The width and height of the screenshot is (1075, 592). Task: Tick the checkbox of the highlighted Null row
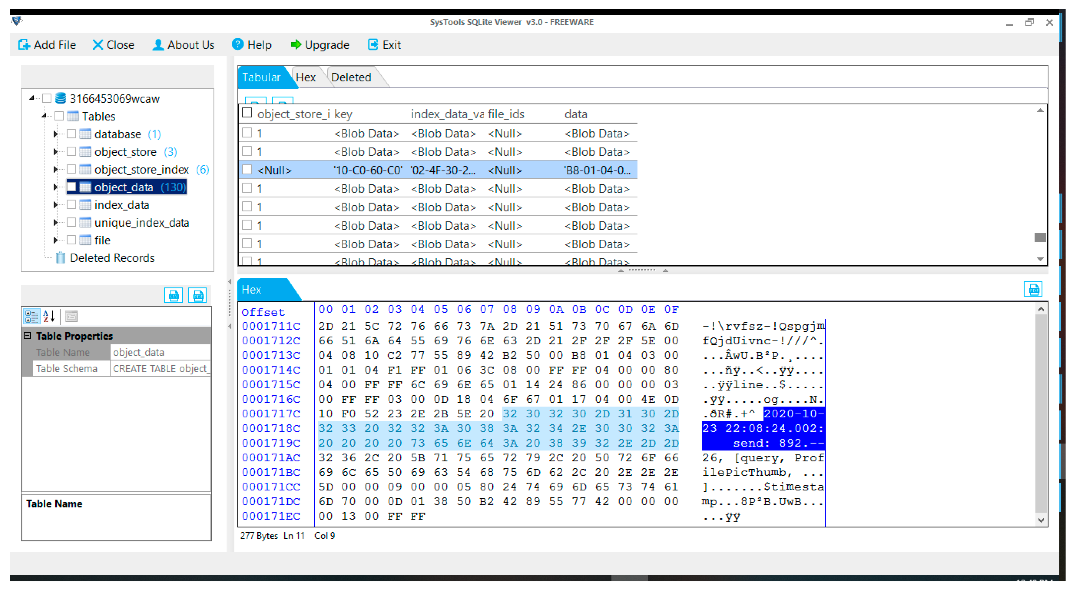pos(247,170)
